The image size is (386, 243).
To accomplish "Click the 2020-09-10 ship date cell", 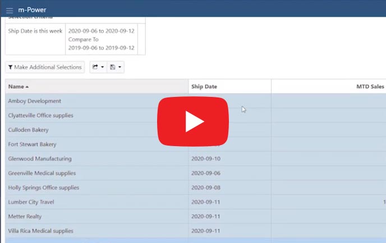I will [x=205, y=159].
